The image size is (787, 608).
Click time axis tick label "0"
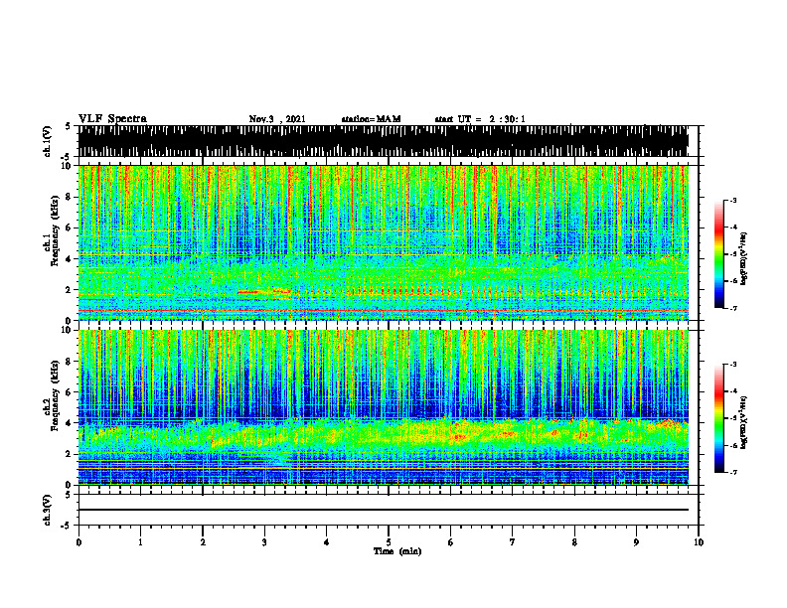tap(79, 542)
